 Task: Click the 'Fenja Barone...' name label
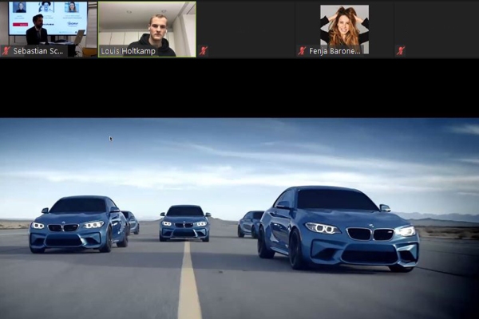point(335,51)
